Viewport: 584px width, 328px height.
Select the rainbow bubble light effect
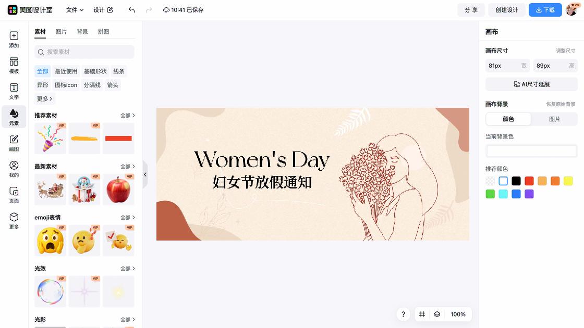click(50, 291)
